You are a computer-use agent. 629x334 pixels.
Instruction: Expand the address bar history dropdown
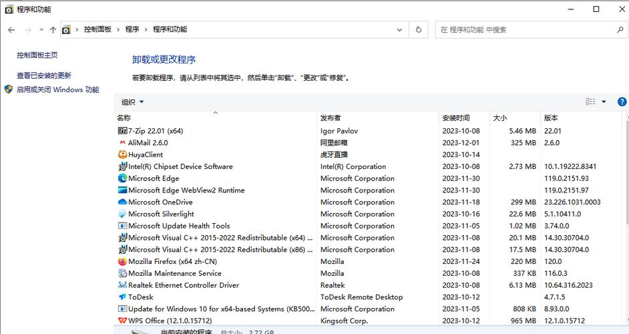pos(399,29)
